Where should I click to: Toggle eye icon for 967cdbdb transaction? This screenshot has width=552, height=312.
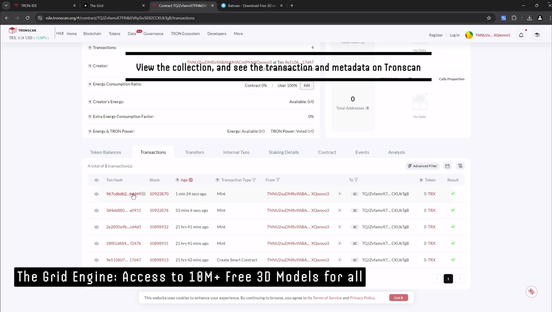coord(97,194)
